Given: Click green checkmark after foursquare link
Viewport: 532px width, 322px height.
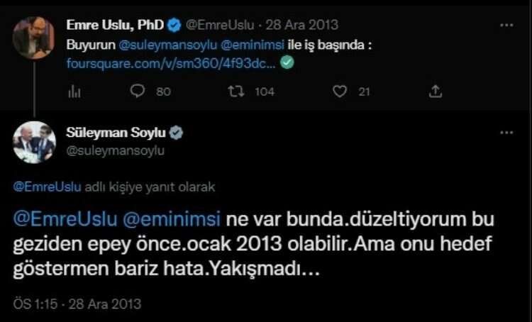Looking at the screenshot, I should (x=287, y=62).
